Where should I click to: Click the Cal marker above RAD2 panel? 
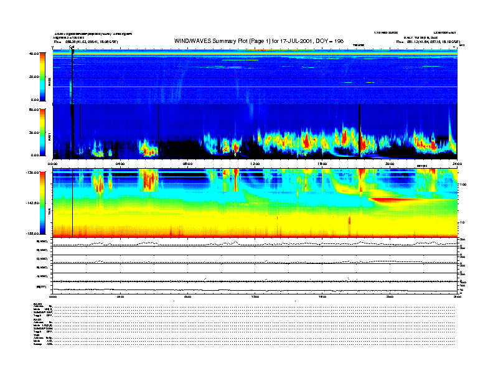[x=72, y=47]
